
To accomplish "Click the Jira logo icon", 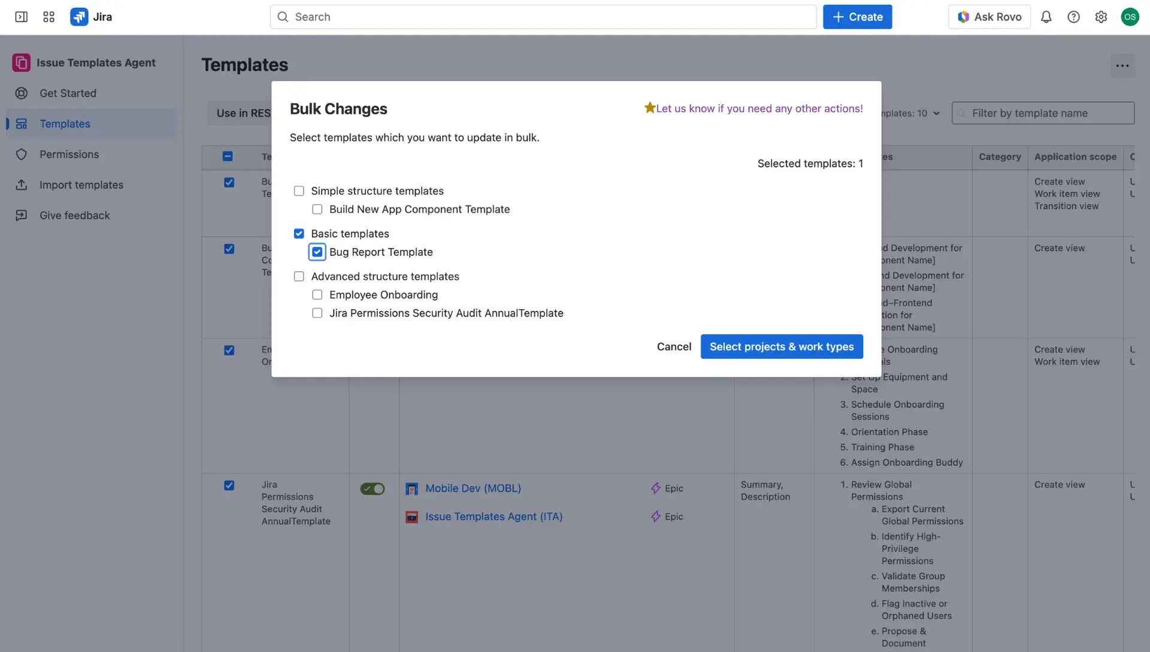I will 78,17.
